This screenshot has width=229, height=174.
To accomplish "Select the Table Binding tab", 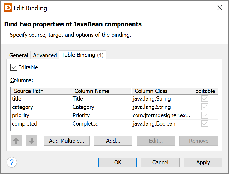I will (x=82, y=55).
